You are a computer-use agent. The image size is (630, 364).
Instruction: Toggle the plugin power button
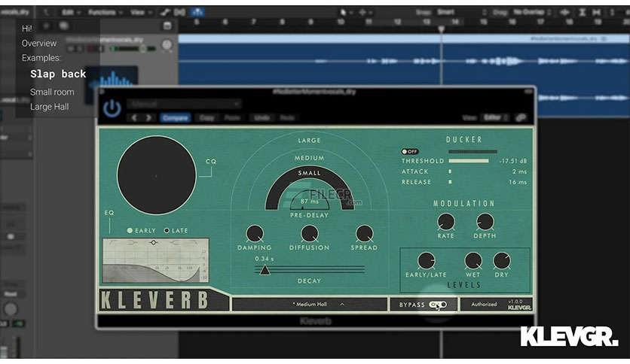[112, 108]
